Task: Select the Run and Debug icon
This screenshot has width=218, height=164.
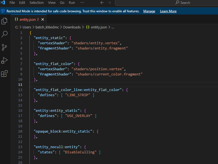Action: [x=4, y=60]
